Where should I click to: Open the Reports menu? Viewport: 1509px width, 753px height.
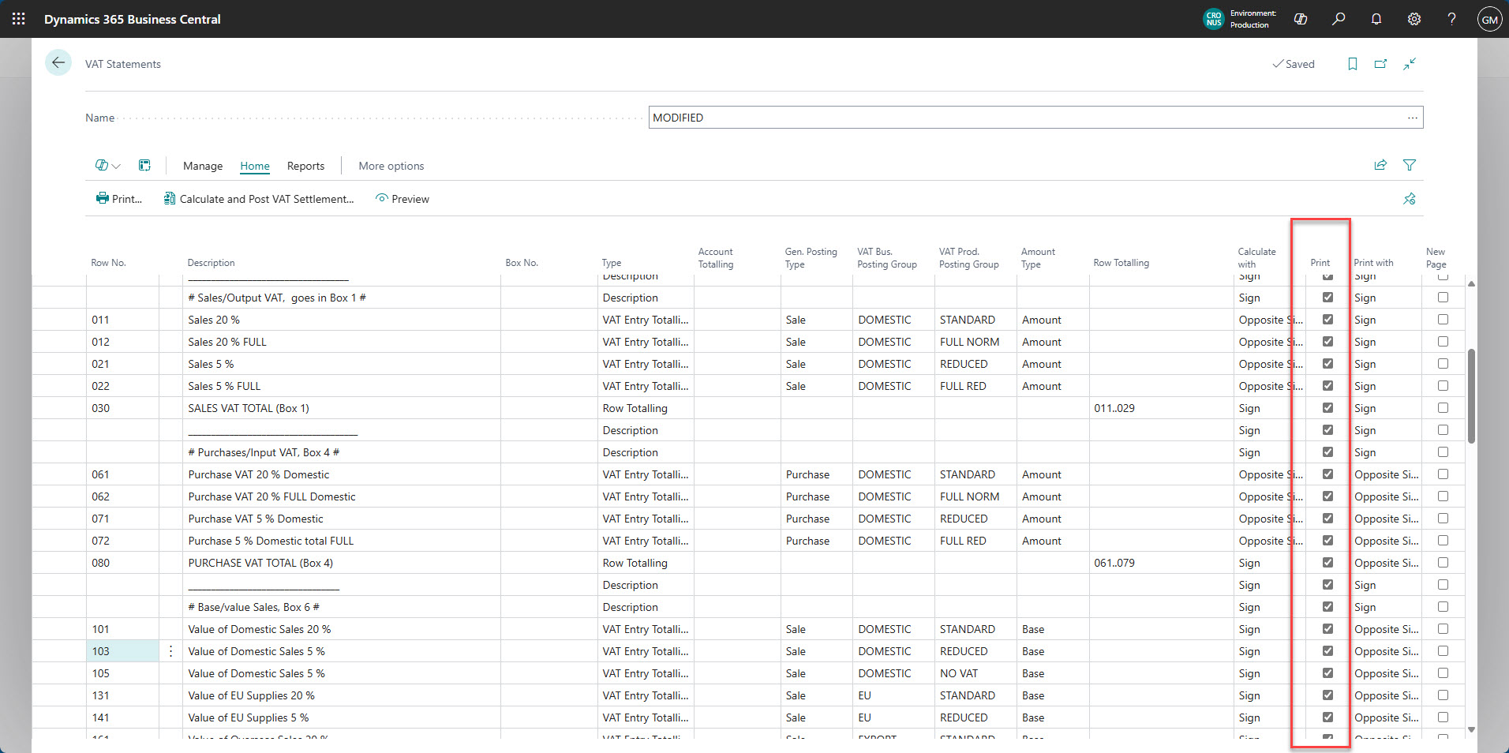(305, 166)
